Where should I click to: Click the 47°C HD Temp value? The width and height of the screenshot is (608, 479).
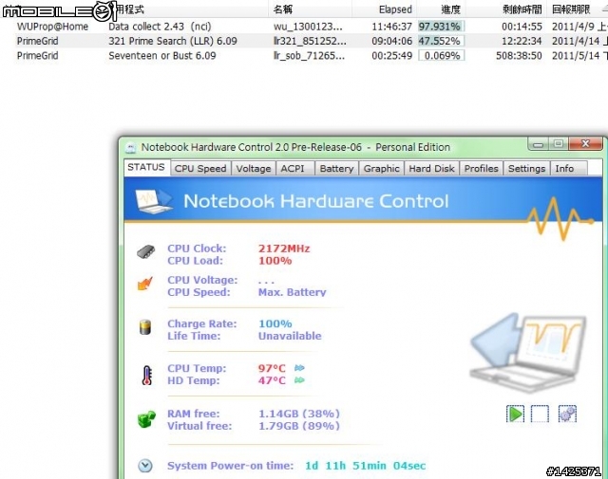(x=272, y=380)
